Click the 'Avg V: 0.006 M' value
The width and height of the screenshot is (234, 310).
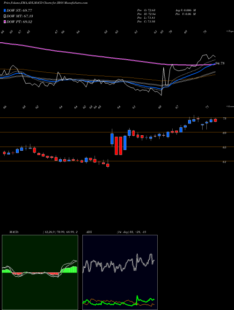185,10
